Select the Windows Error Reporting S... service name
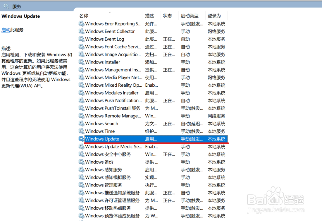 point(113,24)
